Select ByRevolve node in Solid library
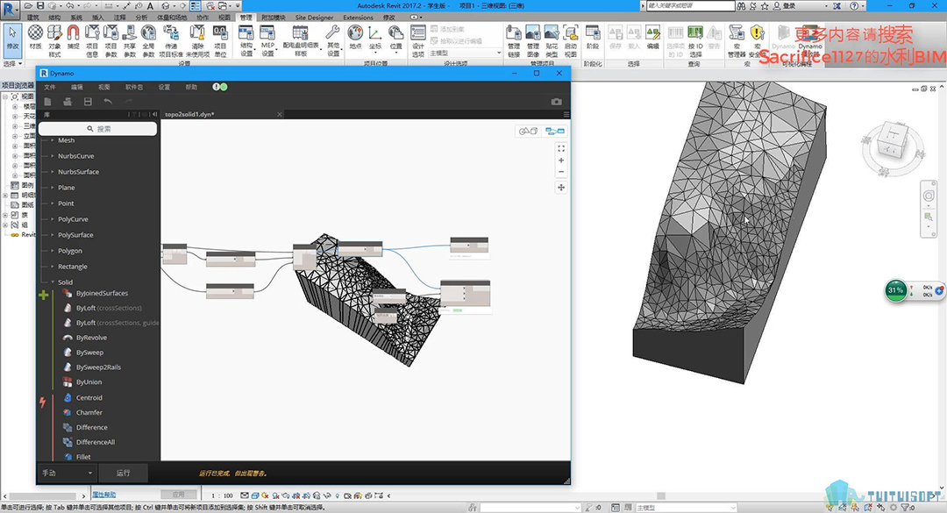Viewport: 947px width, 513px height. tap(91, 338)
